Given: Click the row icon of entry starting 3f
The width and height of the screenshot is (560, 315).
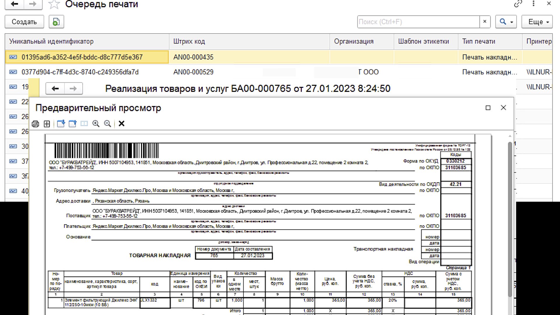Looking at the screenshot, I should point(13,176).
